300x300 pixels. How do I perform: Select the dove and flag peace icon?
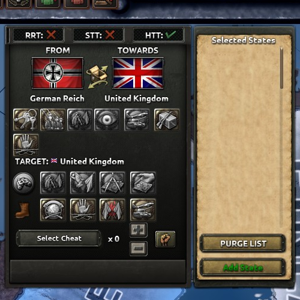[83, 182]
